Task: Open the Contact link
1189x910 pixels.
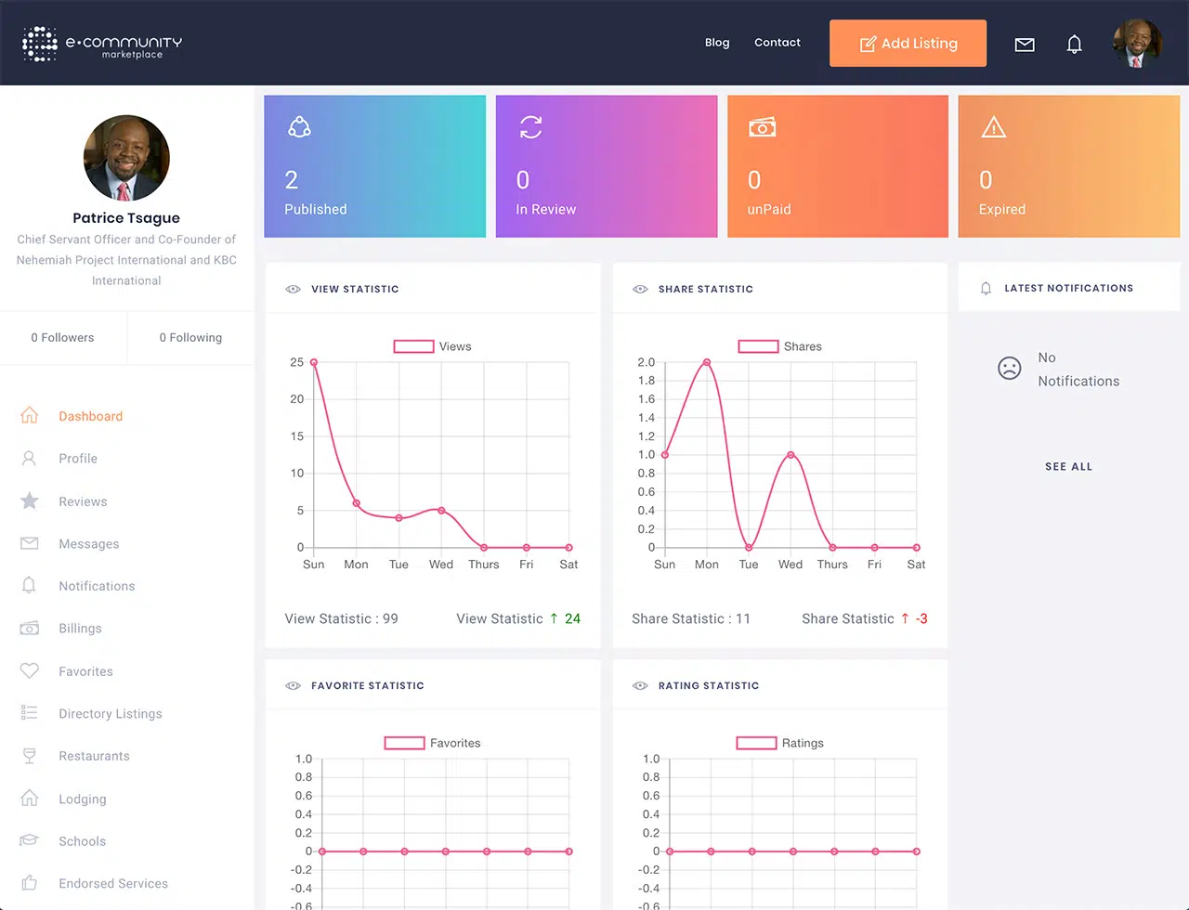Action: point(777,43)
